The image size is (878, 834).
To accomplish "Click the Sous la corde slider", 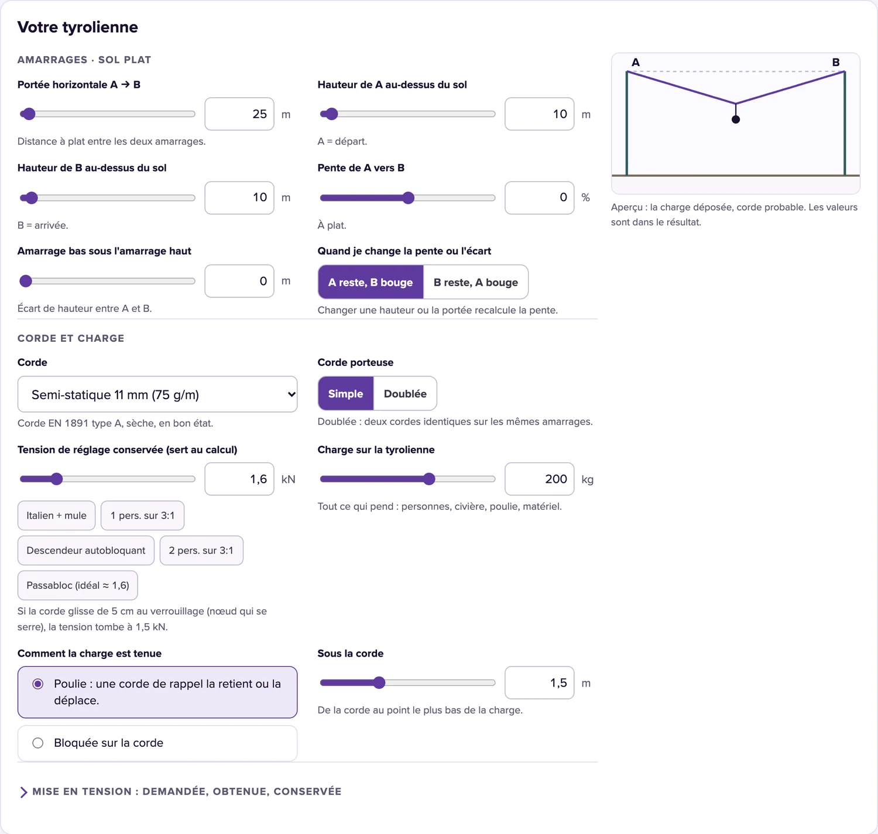I will [407, 682].
